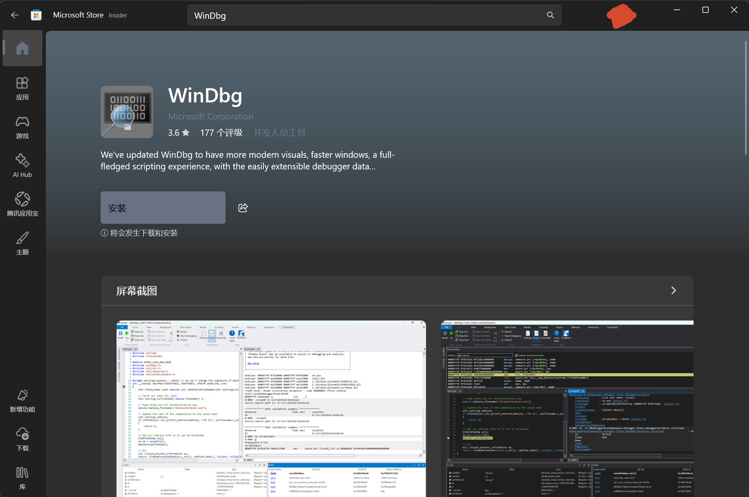749x497 pixels.
Task: Open the dark-theme WinDbg screenshot
Action: [567, 409]
